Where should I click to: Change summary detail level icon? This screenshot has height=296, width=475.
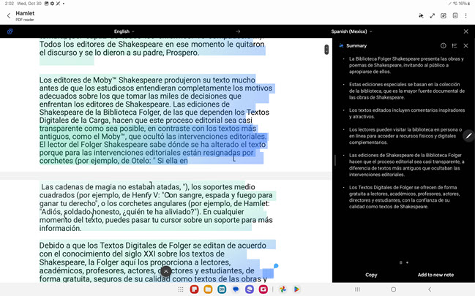(x=455, y=46)
